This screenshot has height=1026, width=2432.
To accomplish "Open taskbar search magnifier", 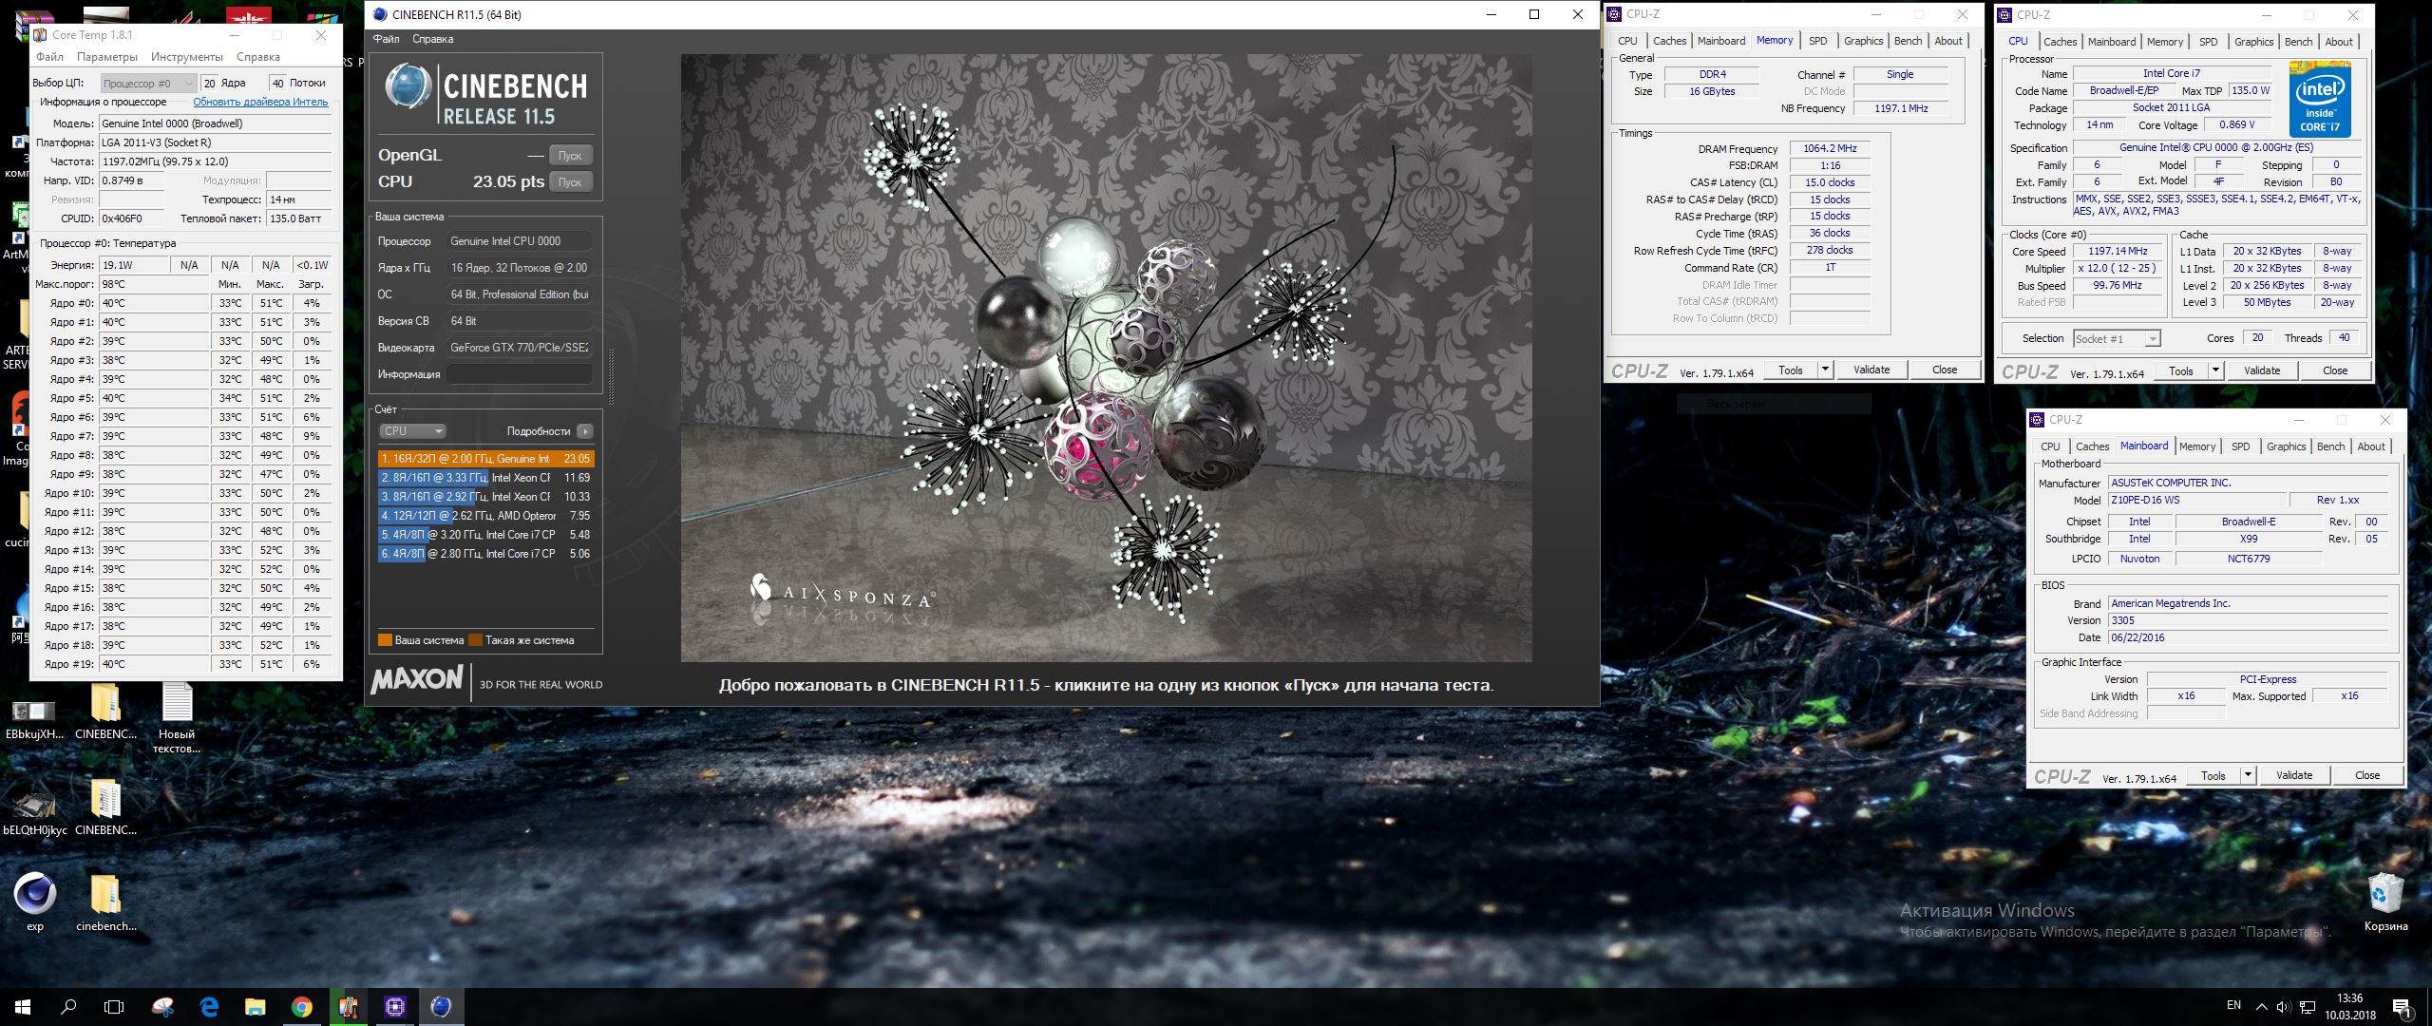I will pos(68,1007).
